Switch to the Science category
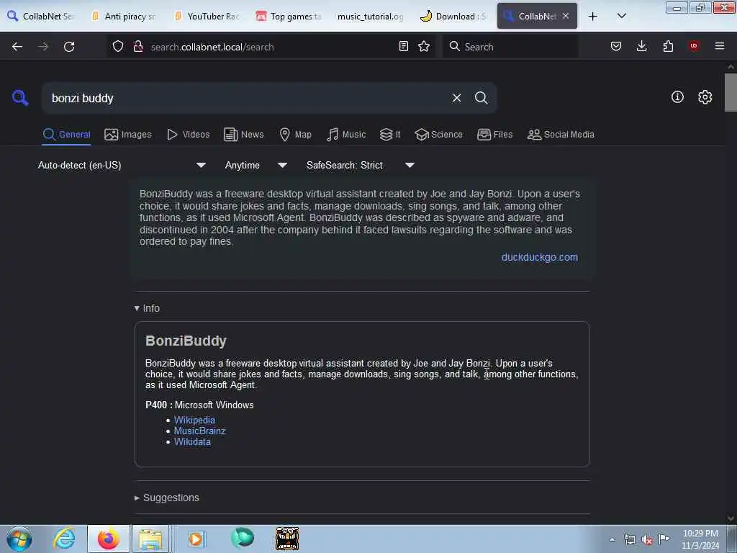 click(438, 135)
